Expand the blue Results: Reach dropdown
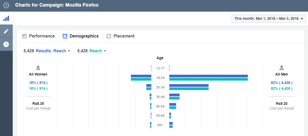 (53, 51)
